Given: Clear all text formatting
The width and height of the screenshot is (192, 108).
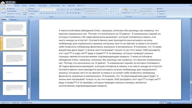Looking at the screenshot, I should coord(64,10).
